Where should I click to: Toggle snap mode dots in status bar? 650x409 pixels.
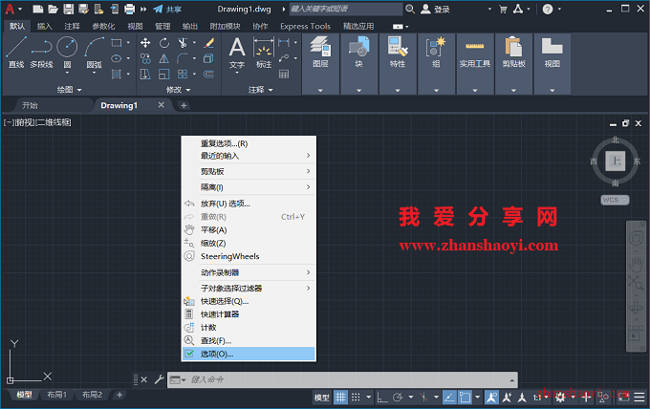[356, 398]
